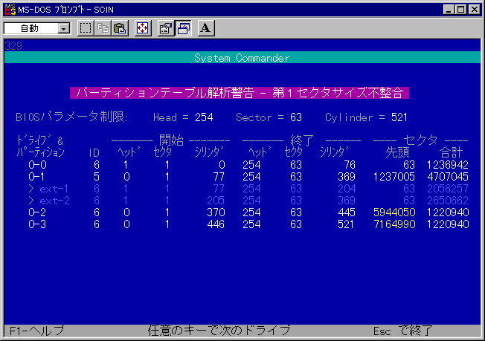Click the 終了 column group header
The width and height of the screenshot is (485, 341).
pyautogui.click(x=302, y=140)
